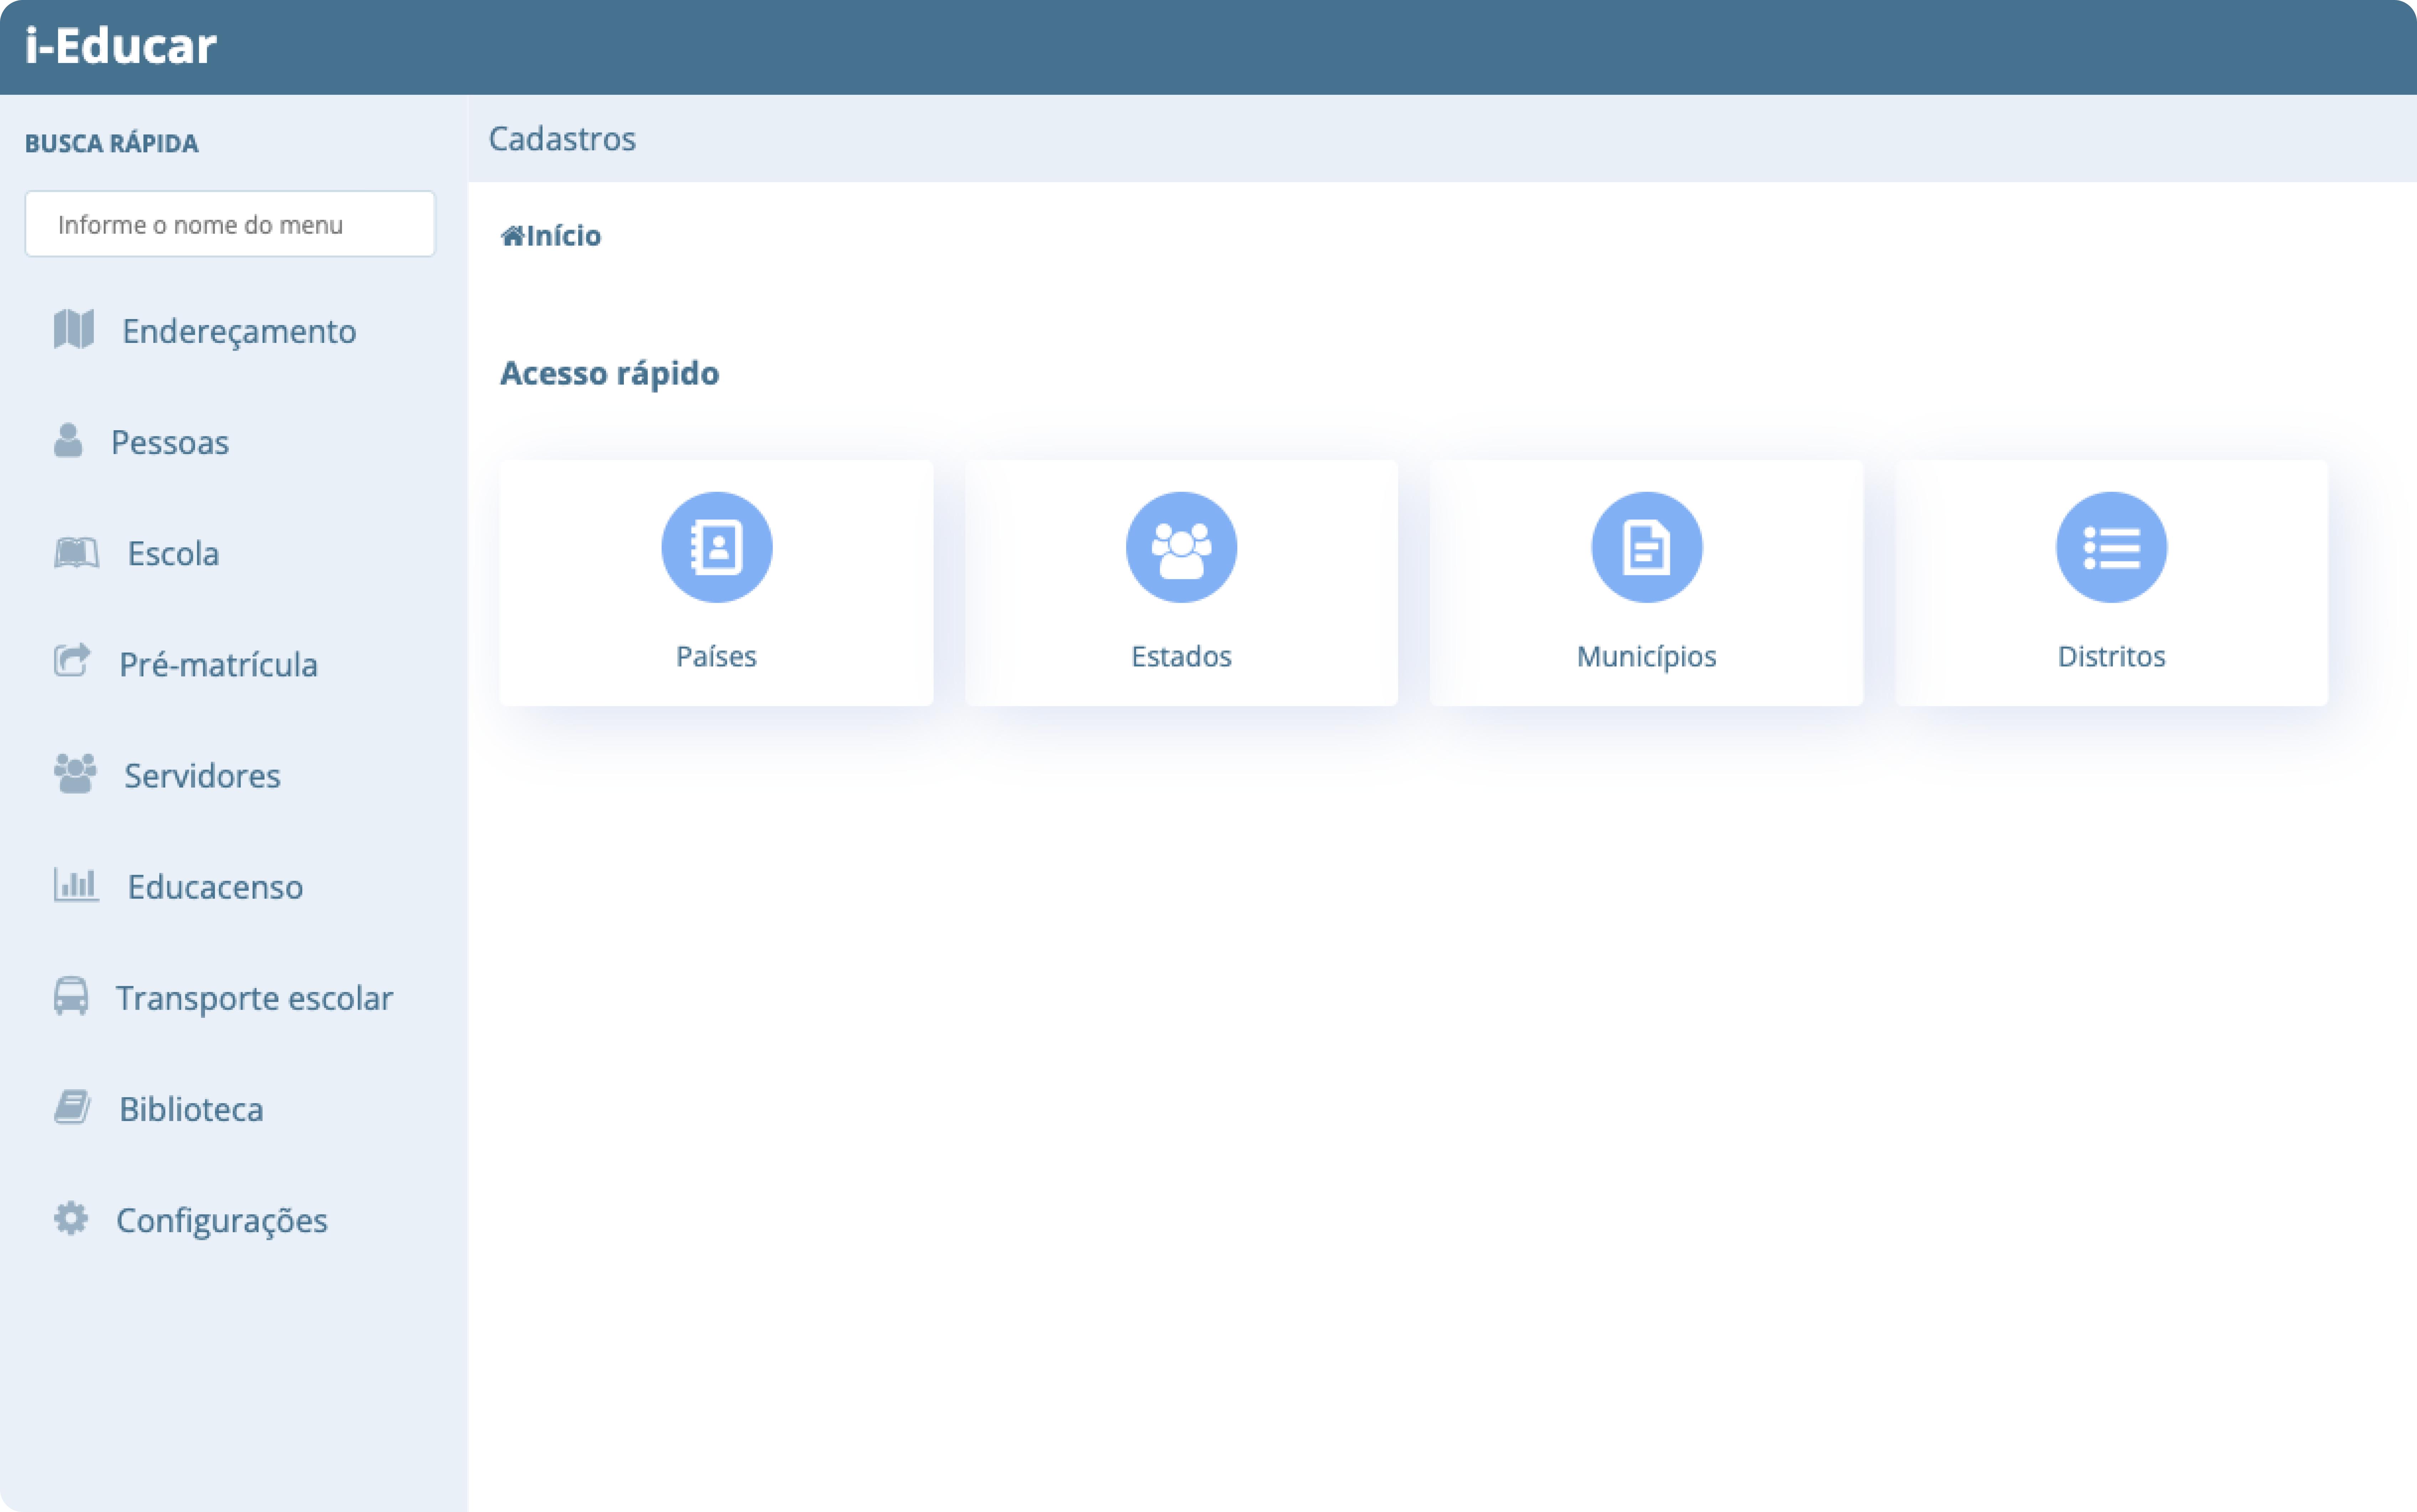The height and width of the screenshot is (1512, 2417).
Task: Open the Distritos quick access label
Action: click(2111, 656)
